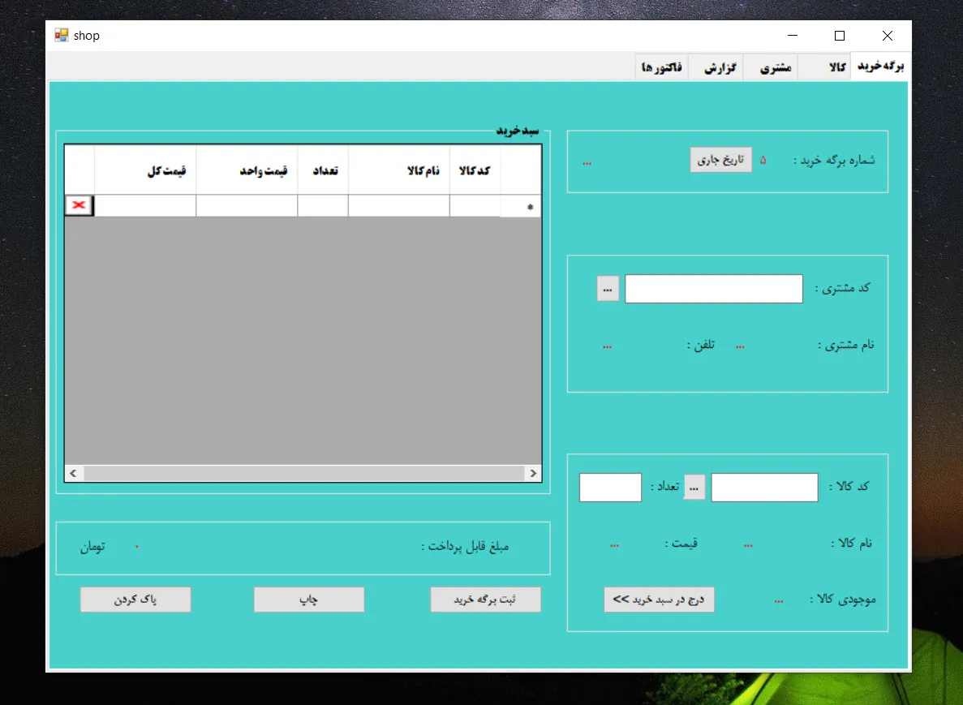963x705 pixels.
Task: Click the چاپ print button
Action: (309, 600)
